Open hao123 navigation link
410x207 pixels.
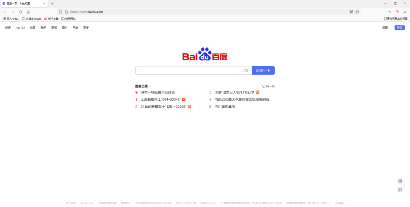pyautogui.click(x=20, y=28)
